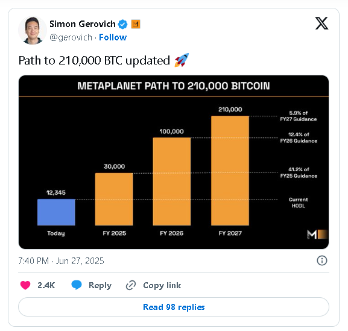Viewport: 348px width, 331px height.
Task: Click the blue verified checkmark badge
Action: (x=122, y=24)
